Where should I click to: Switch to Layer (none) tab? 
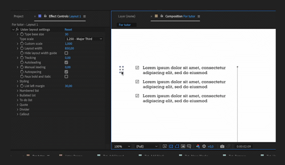(126, 16)
